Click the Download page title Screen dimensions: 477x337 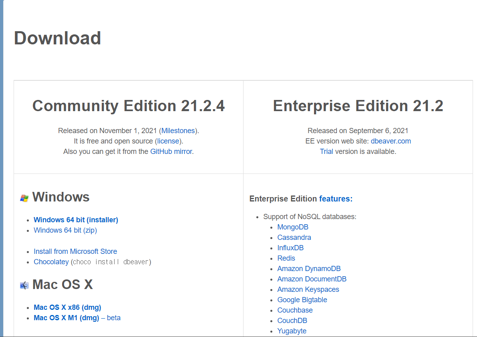pos(58,38)
